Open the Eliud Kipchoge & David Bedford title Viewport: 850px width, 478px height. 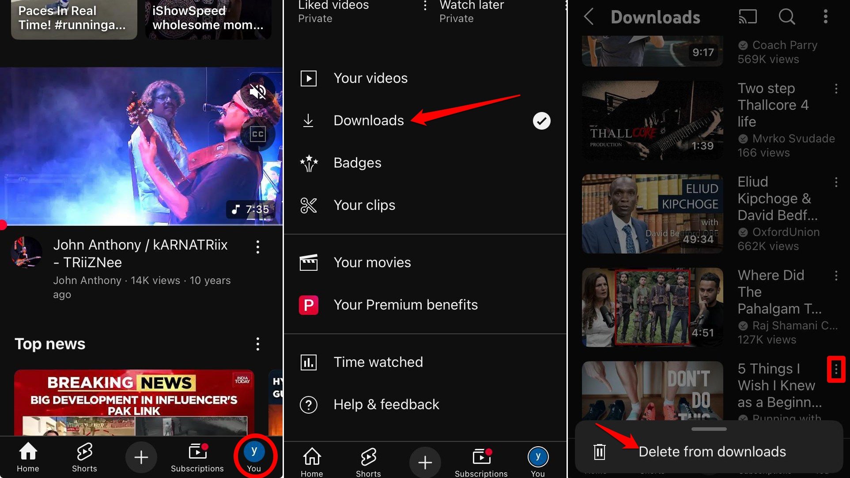click(778, 198)
